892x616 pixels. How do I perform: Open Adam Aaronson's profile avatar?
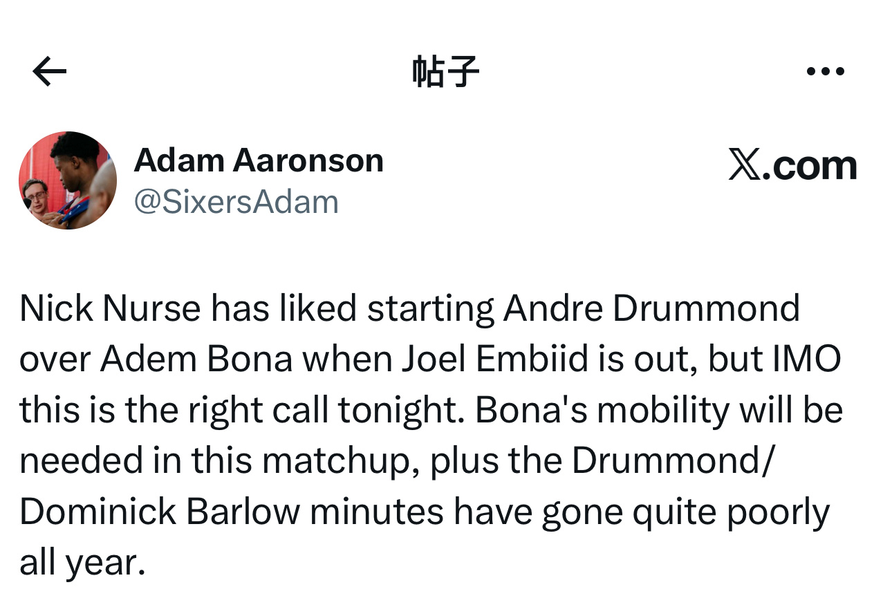(x=68, y=180)
